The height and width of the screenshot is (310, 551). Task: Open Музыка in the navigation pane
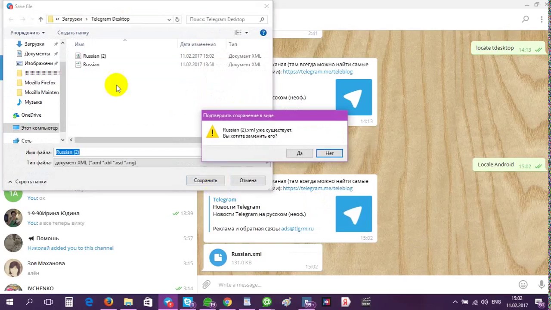(x=33, y=102)
